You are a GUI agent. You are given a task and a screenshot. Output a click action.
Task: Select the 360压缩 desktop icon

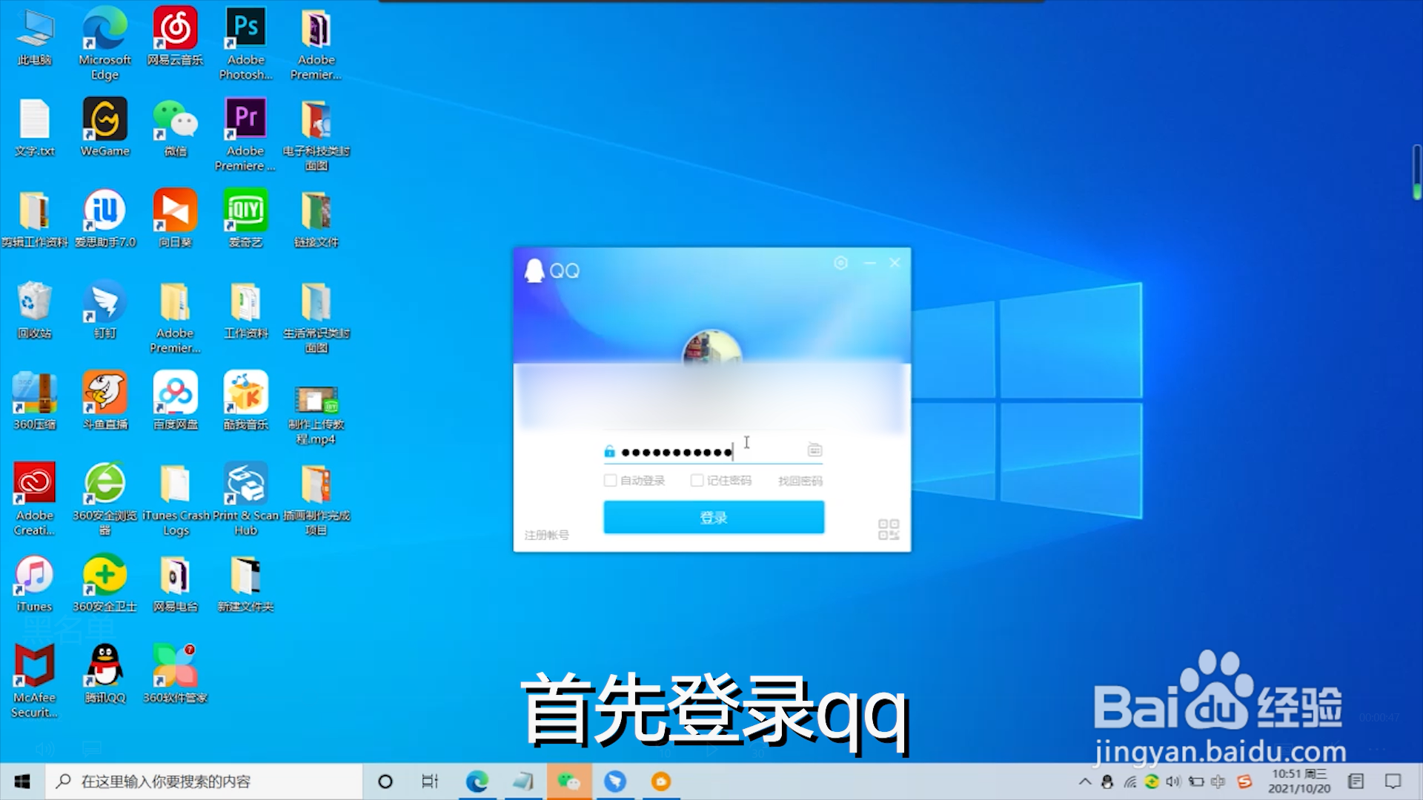pyautogui.click(x=34, y=401)
